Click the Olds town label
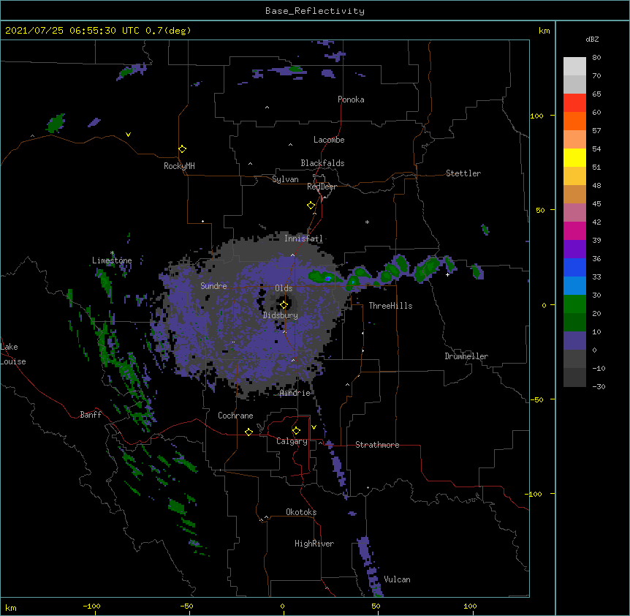Image resolution: width=630 pixels, height=616 pixels. (284, 288)
